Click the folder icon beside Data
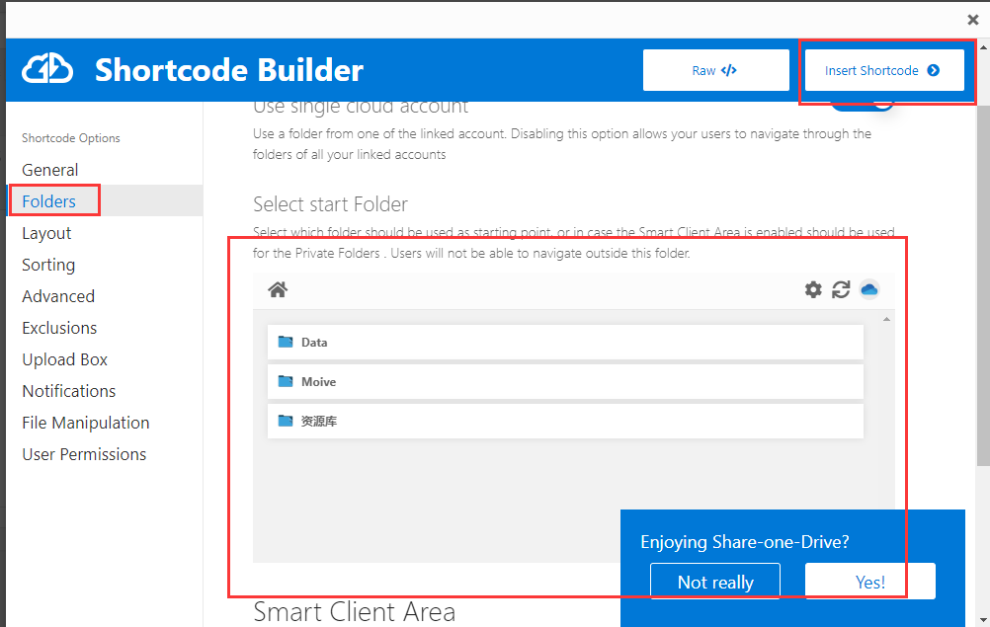The height and width of the screenshot is (627, 990). 286,342
